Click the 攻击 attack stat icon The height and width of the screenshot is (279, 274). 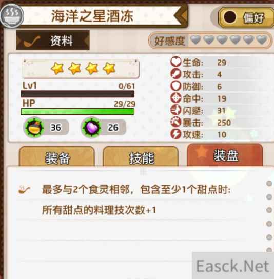pyautogui.click(x=175, y=74)
